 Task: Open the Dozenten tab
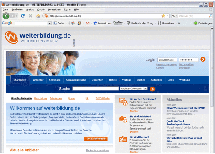(x=97, y=80)
